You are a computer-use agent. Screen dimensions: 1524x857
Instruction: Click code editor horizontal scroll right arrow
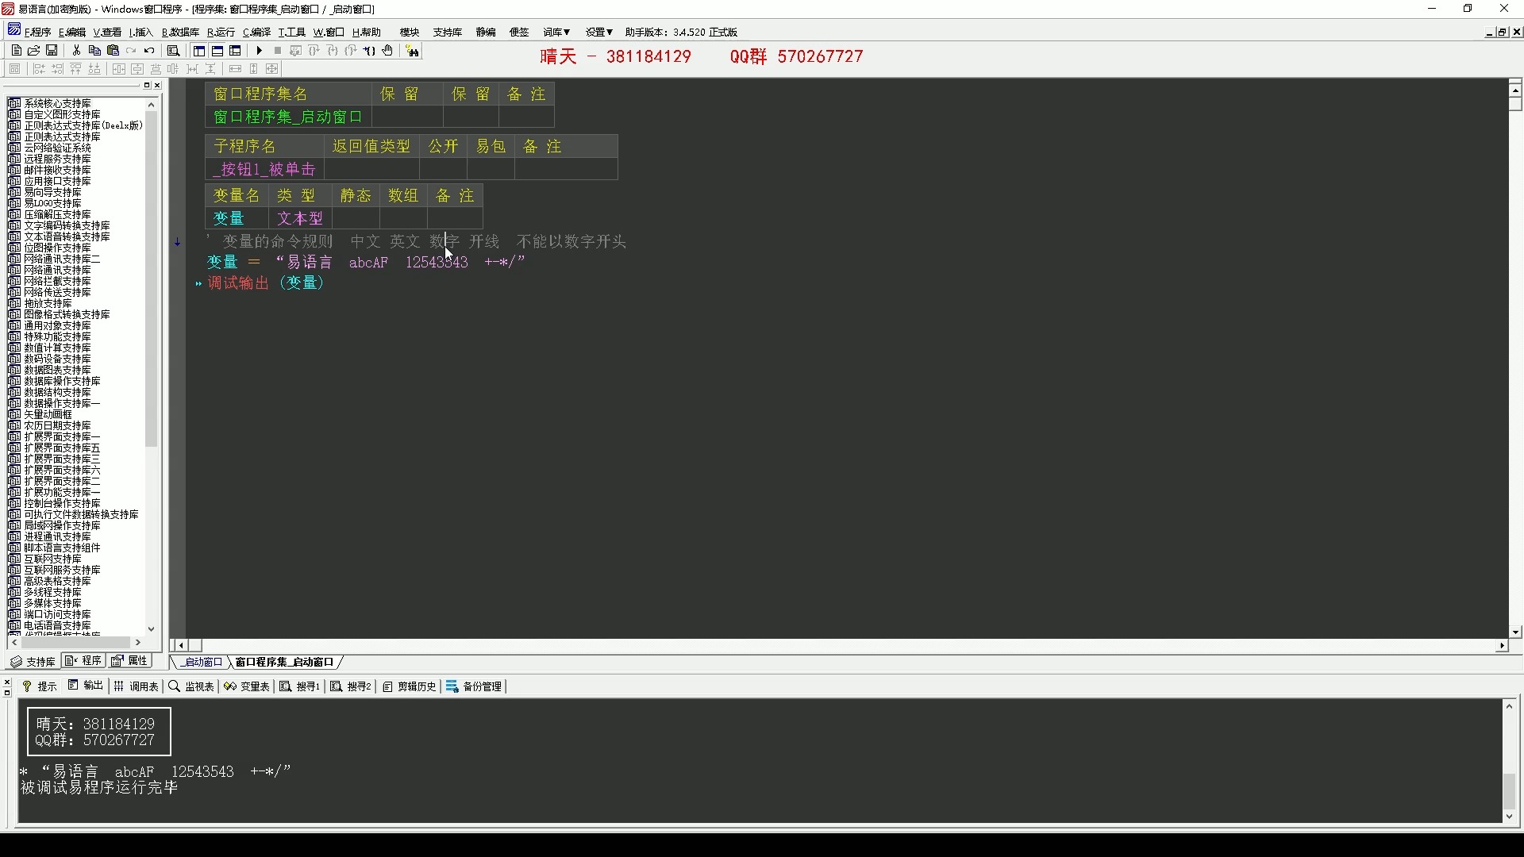(x=1502, y=646)
